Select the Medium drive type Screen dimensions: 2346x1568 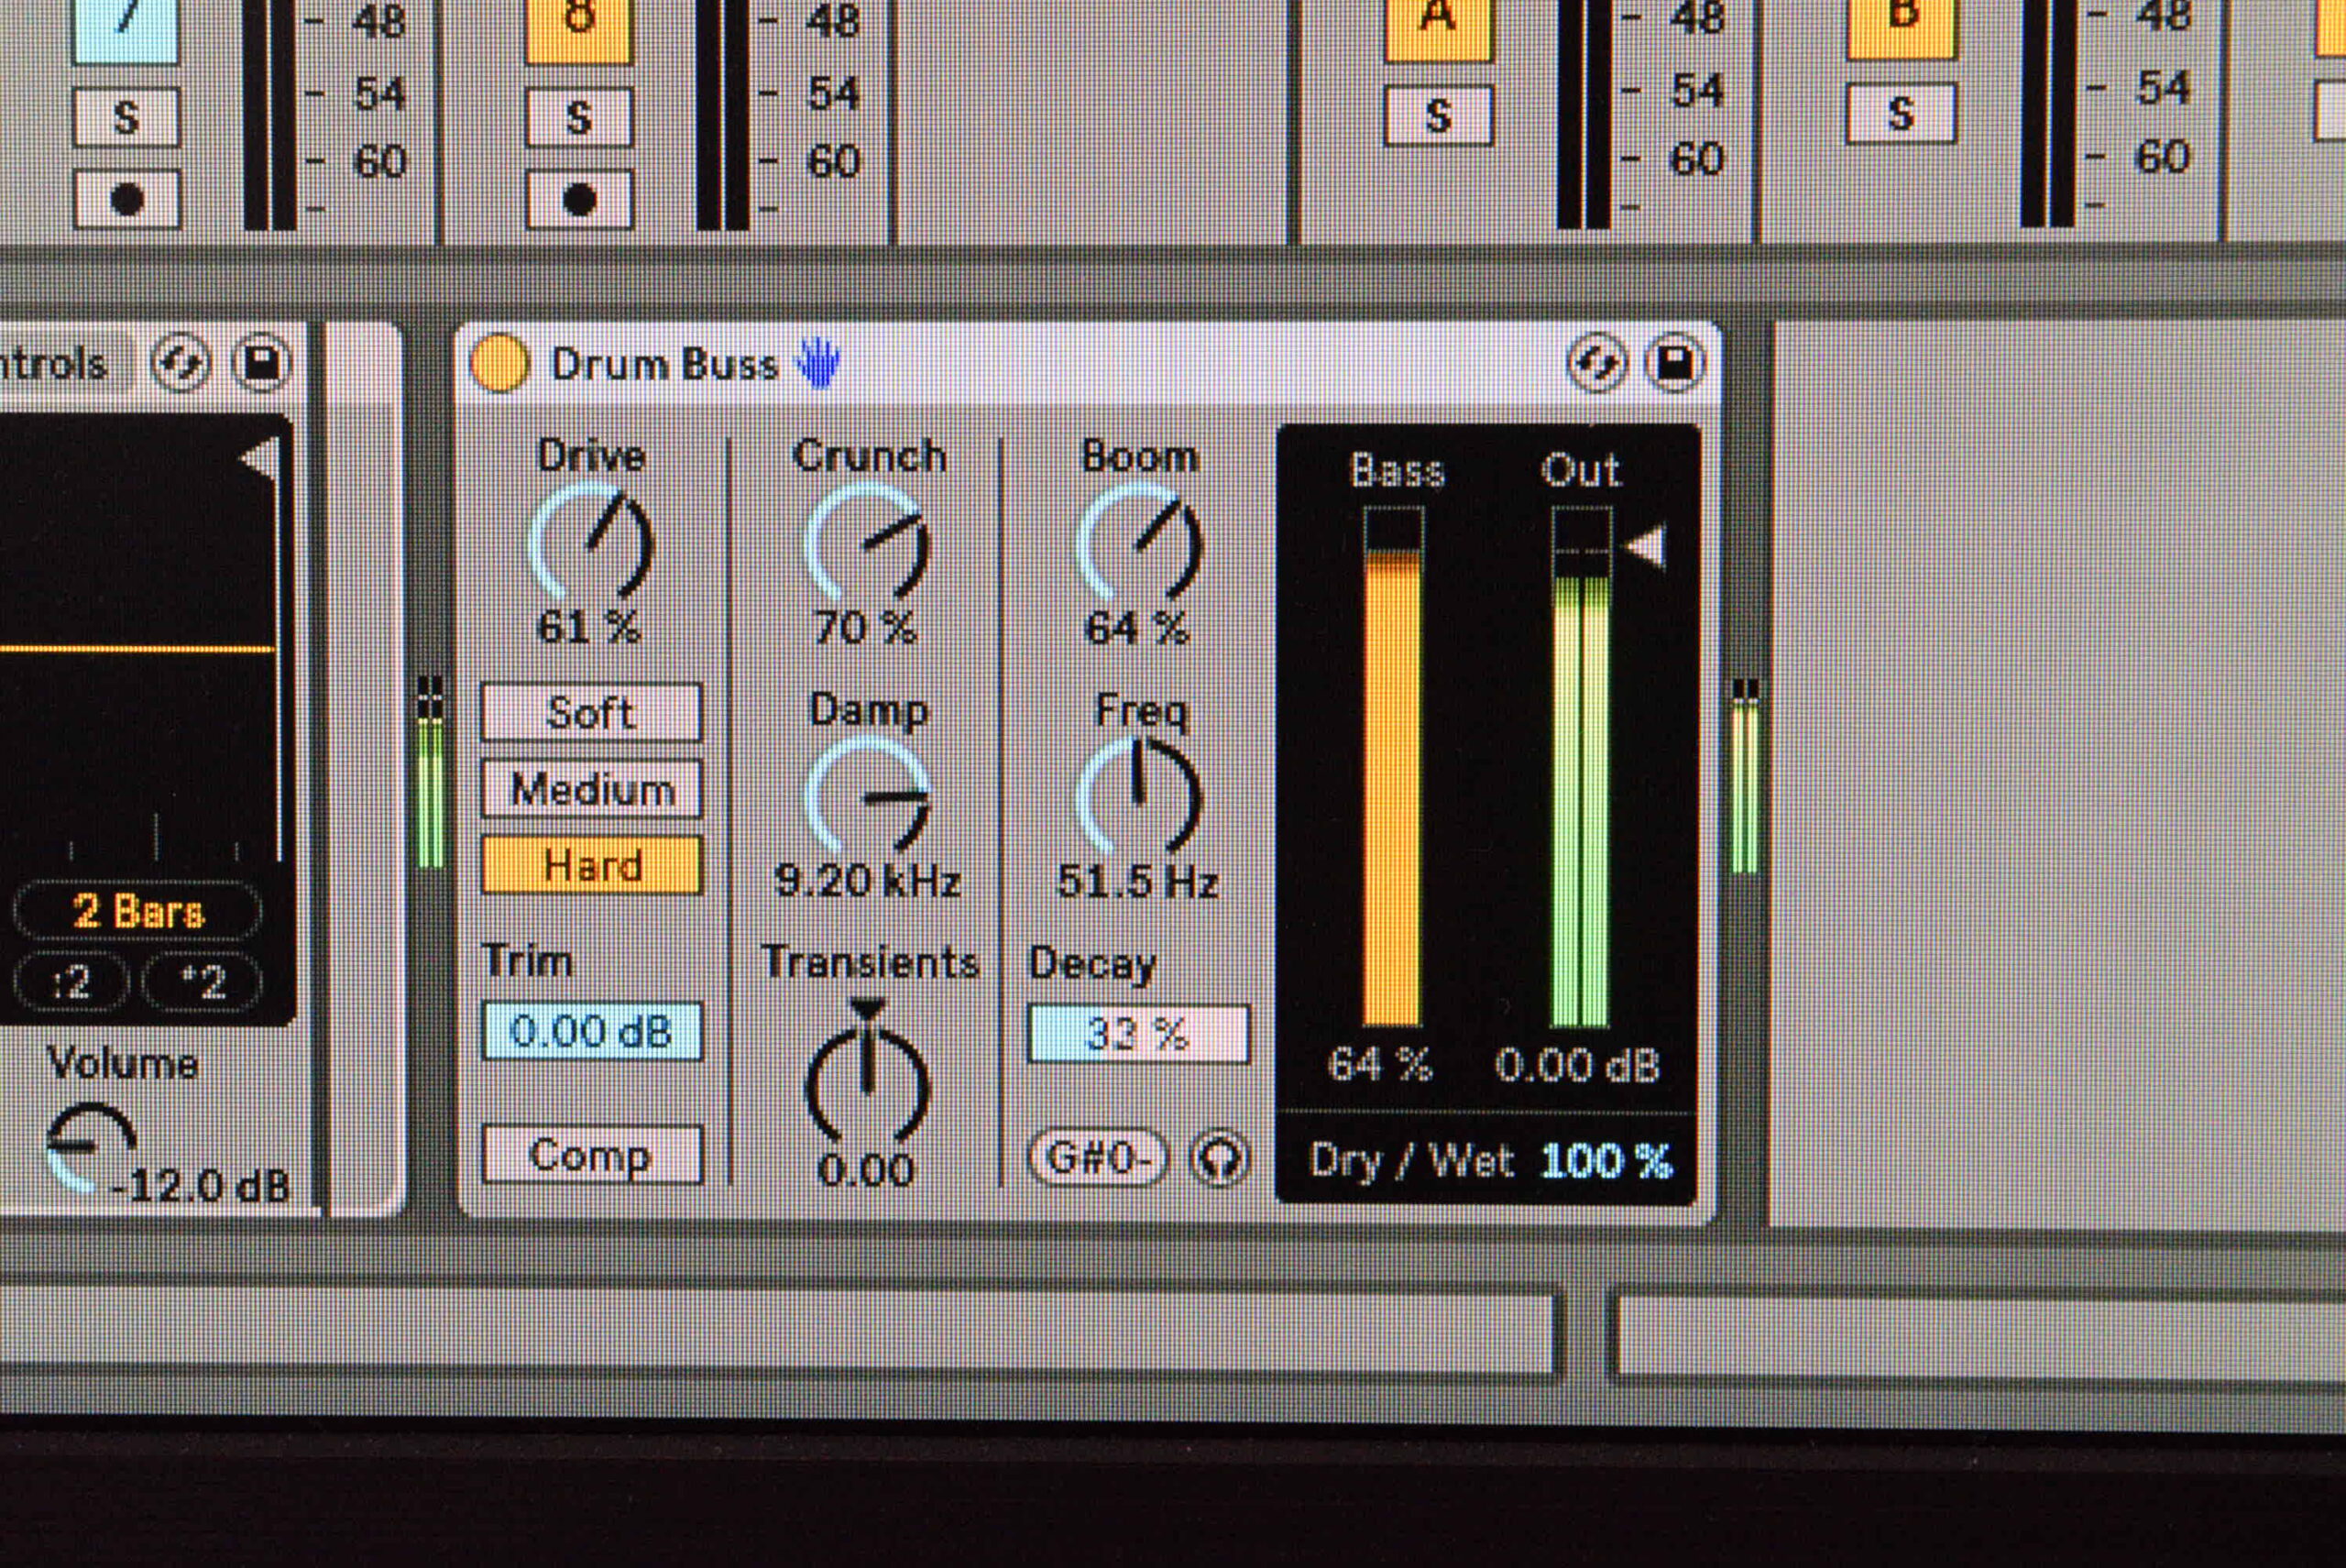tap(591, 789)
